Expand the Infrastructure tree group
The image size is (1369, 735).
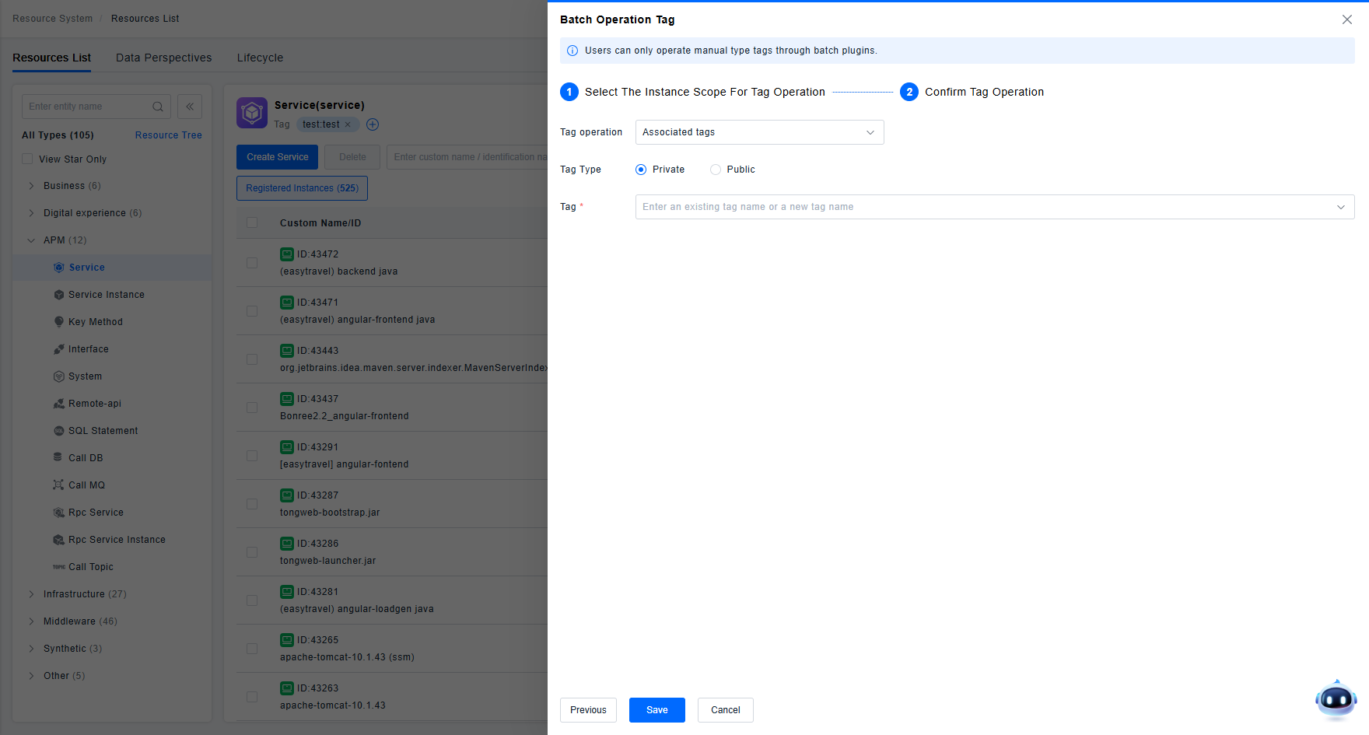pyautogui.click(x=31, y=594)
